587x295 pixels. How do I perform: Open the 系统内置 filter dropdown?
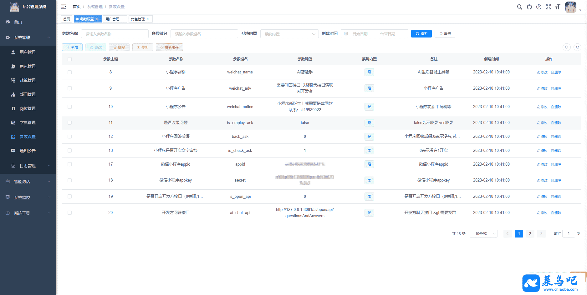pos(289,34)
